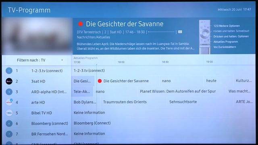This screenshot has width=258, height=145.
Task: Click 'Nachrichten/Aktuelles' genre label
Action: coord(94,37)
